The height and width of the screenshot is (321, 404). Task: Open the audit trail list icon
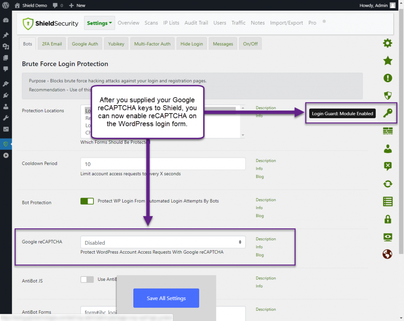point(387,201)
